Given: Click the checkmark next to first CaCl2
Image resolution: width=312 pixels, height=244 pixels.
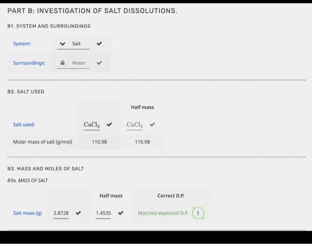Looking at the screenshot, I should pos(109,124).
